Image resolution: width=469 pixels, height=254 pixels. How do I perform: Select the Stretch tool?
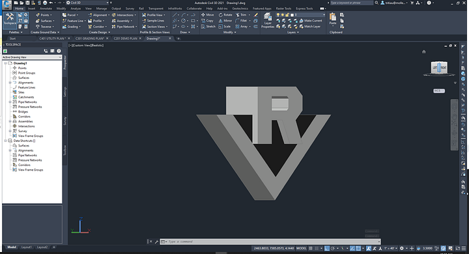point(208,27)
